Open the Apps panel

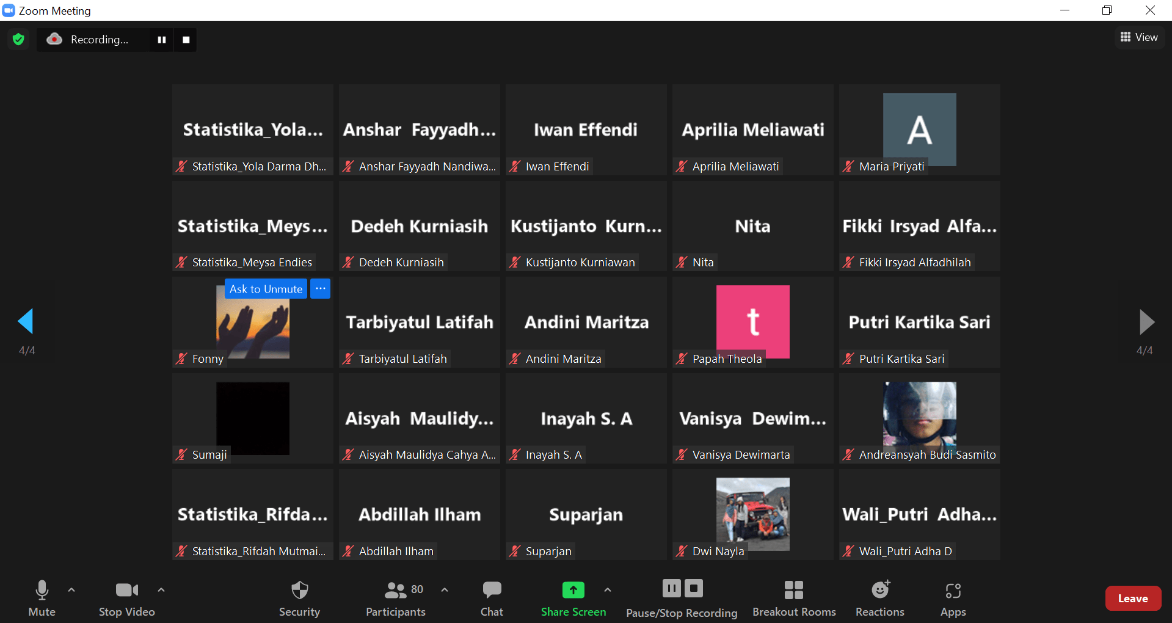(953, 598)
